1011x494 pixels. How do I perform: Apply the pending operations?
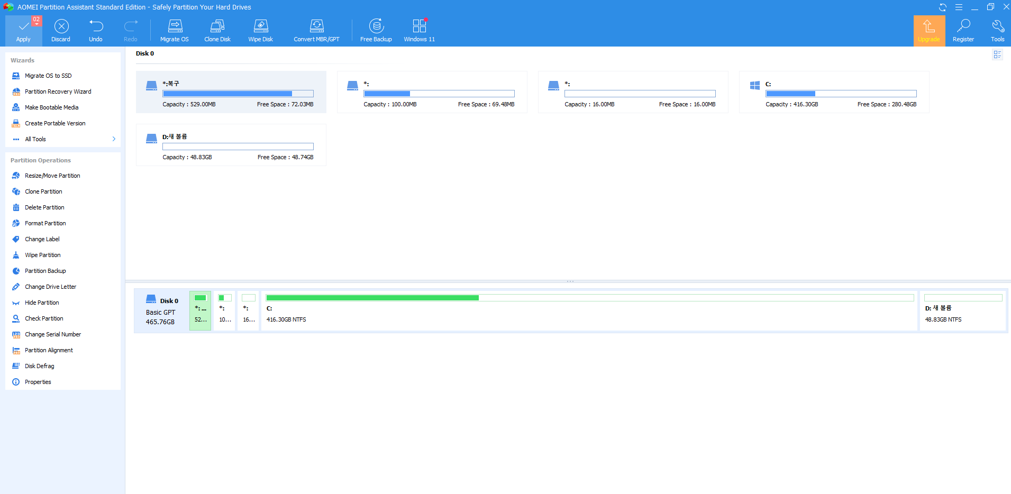tap(23, 31)
